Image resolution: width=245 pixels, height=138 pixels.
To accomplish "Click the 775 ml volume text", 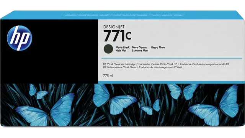I will [x=108, y=76].
